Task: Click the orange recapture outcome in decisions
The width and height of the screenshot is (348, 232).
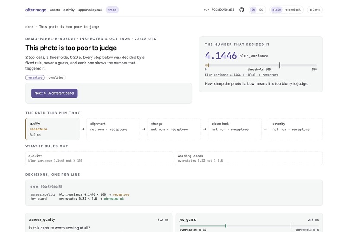Action: pos(121,194)
